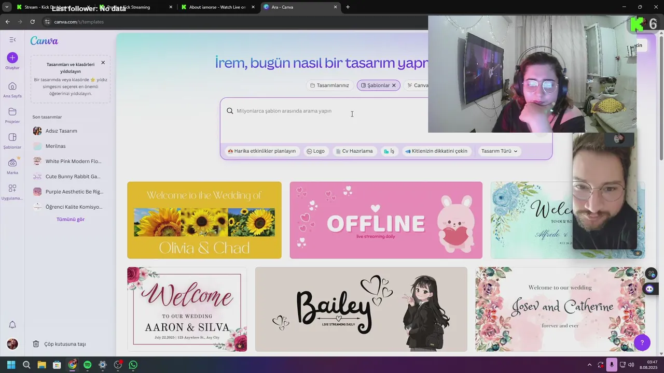Show hidden system tray icons
The image size is (664, 373).
tap(589, 365)
